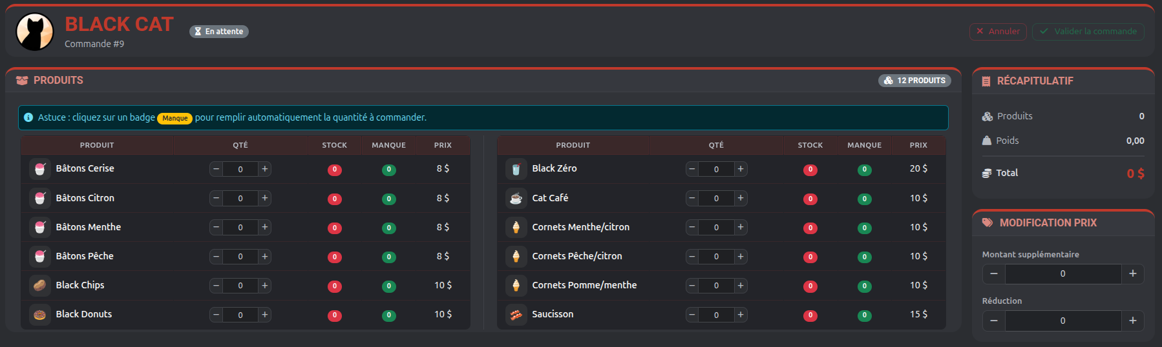Click Valider la commande button

click(x=1088, y=32)
